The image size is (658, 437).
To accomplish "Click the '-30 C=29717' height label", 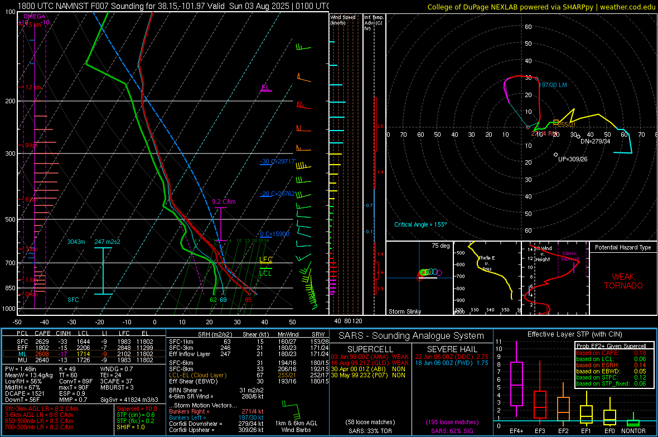I will (277, 161).
